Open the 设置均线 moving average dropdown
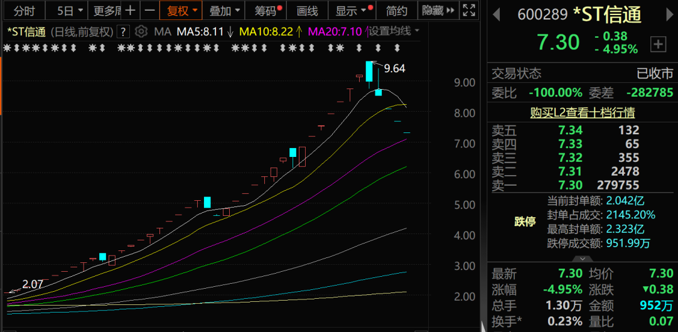Screen dimensions: 678x332 (394, 31)
